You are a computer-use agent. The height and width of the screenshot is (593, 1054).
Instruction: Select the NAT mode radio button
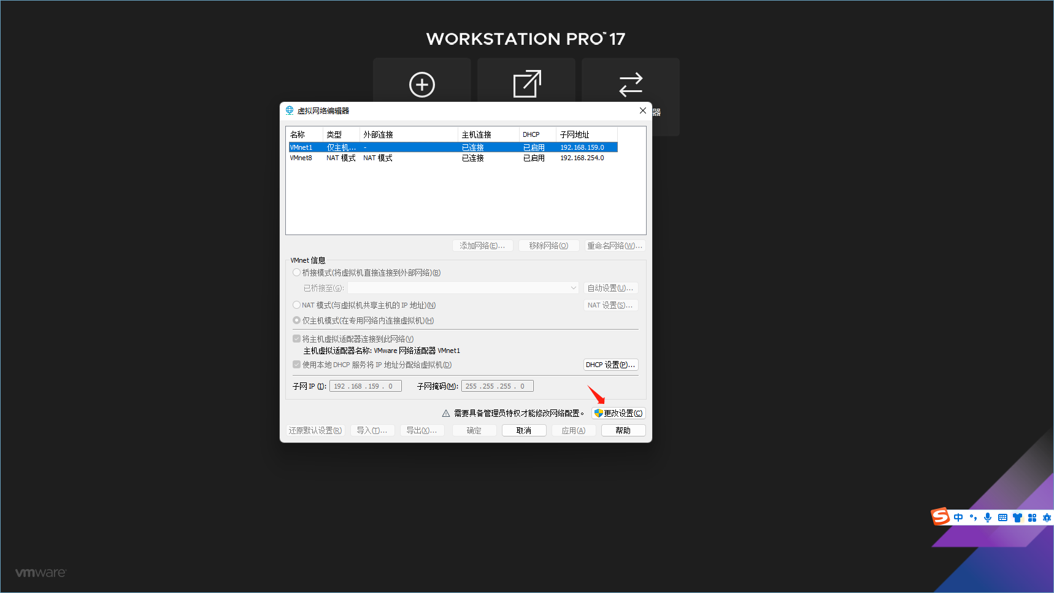click(x=296, y=305)
